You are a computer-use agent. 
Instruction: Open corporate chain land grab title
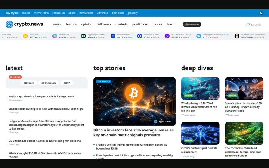(243, 152)
